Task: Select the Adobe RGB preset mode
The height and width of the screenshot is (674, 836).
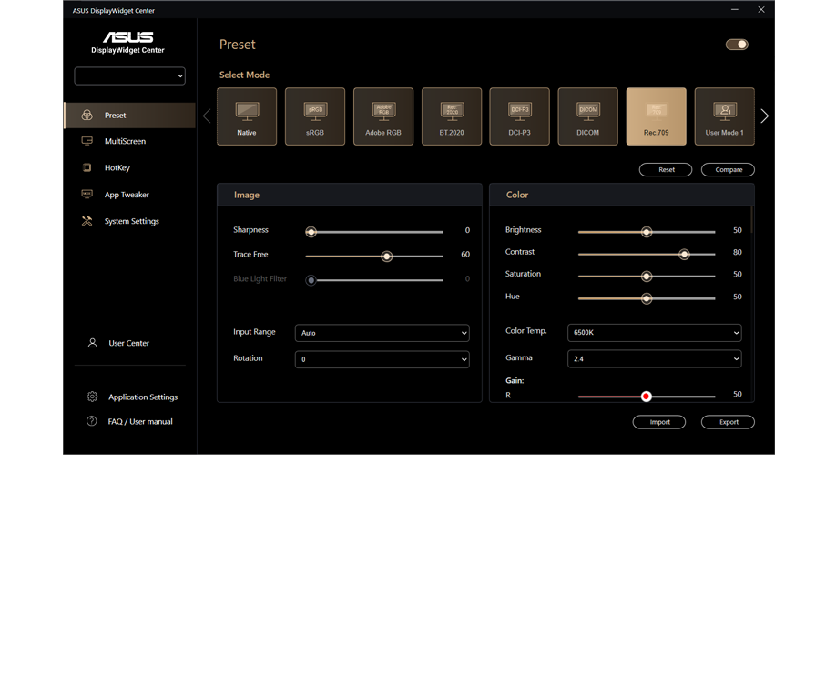Action: [x=382, y=116]
